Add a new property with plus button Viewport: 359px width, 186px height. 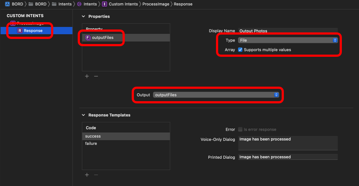(87, 76)
